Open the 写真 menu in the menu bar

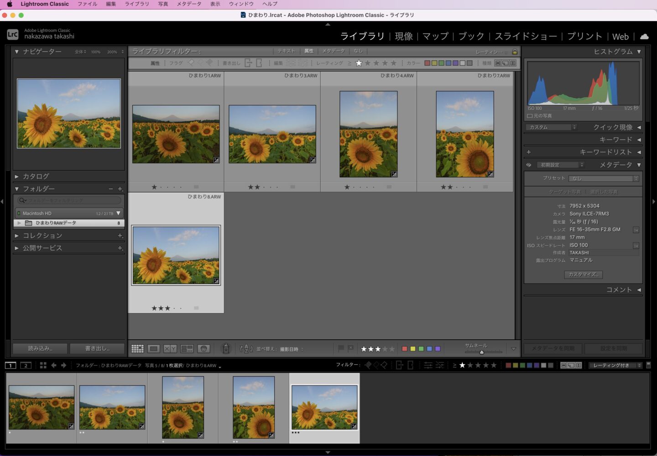tap(163, 4)
